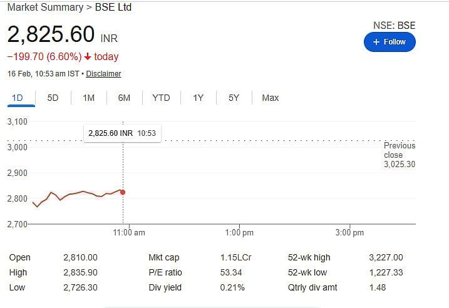The height and width of the screenshot is (308, 449).
Task: Click the Previous close label
Action: point(400,150)
